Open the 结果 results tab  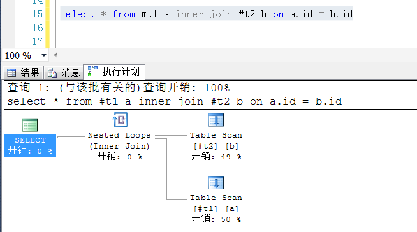click(x=23, y=73)
